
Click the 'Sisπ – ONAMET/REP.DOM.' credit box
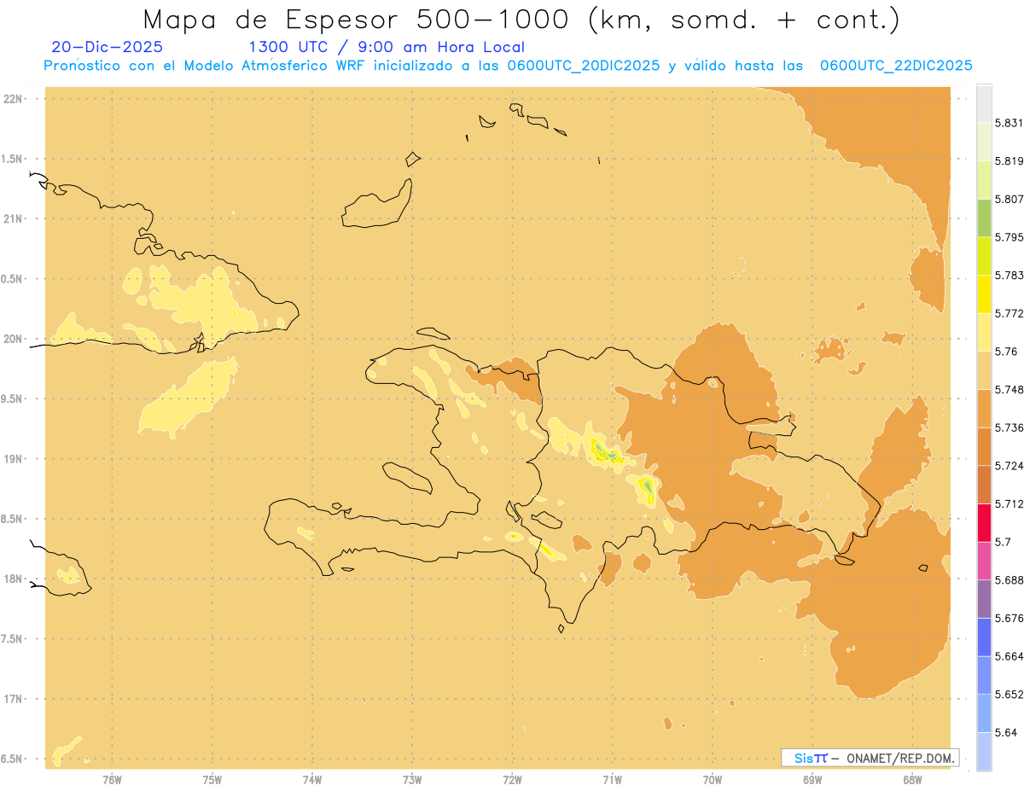[x=870, y=758]
